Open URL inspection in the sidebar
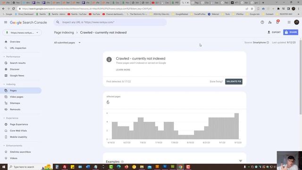The height and width of the screenshot is (170, 302). tap(18, 48)
